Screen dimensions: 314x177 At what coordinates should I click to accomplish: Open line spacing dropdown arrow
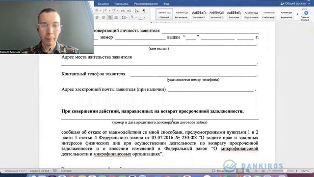127,18
